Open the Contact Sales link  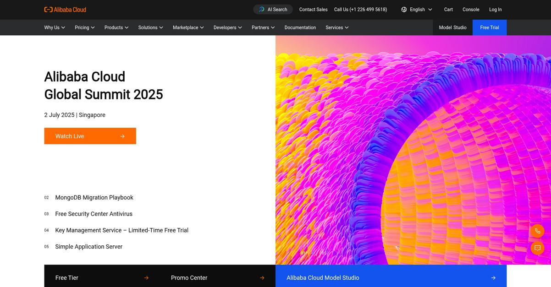(314, 10)
